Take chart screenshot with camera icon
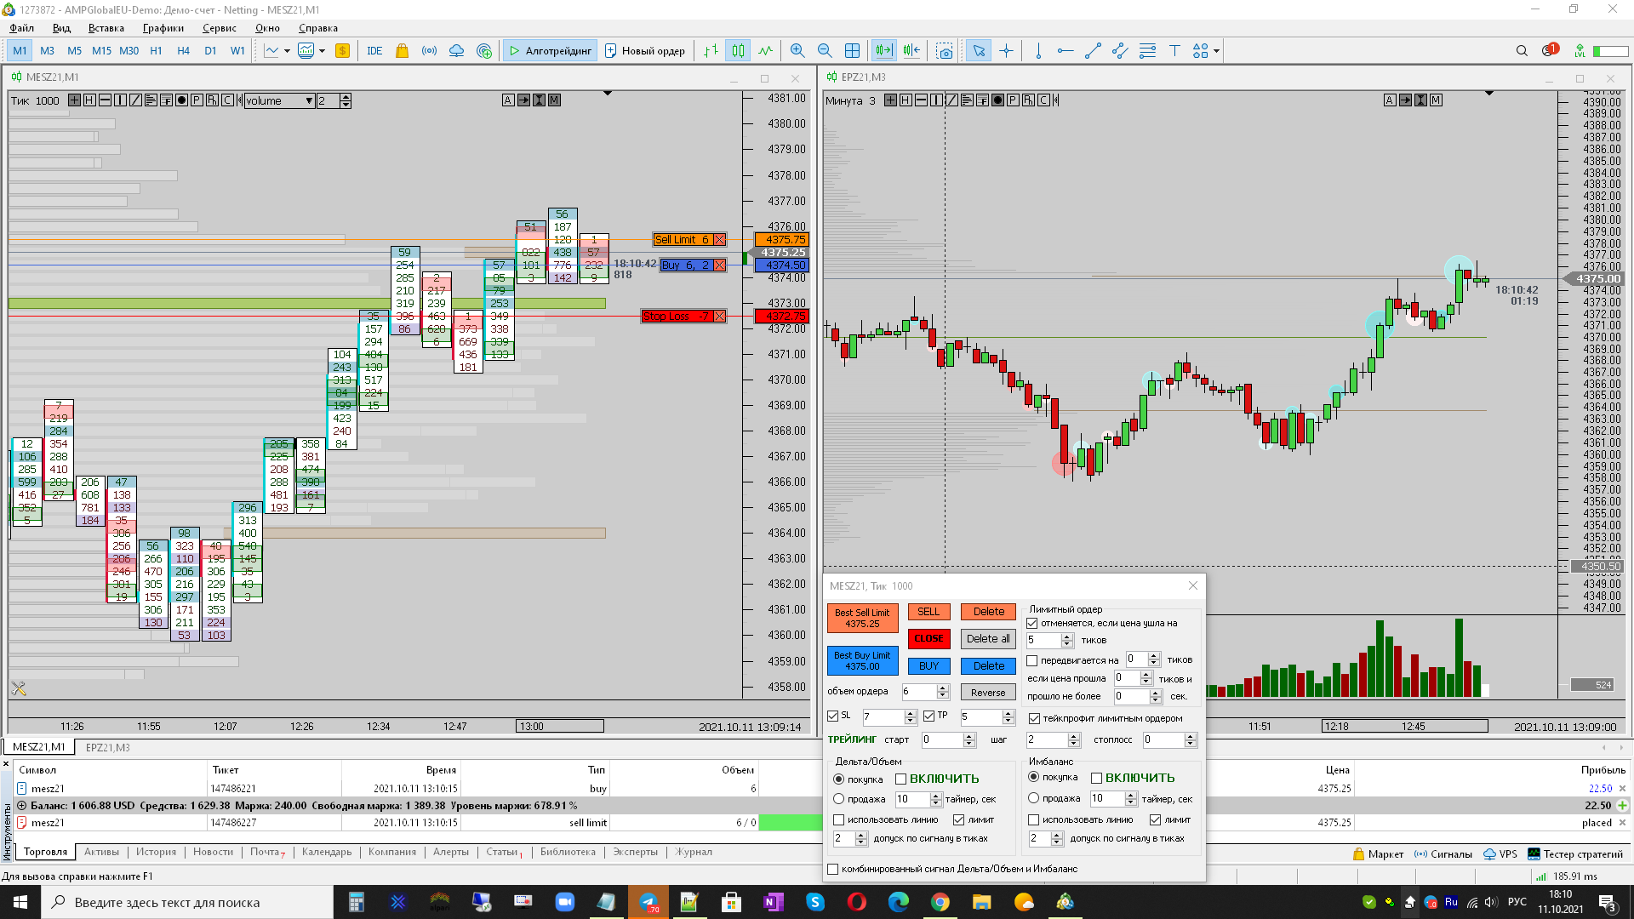The width and height of the screenshot is (1634, 919). (944, 51)
